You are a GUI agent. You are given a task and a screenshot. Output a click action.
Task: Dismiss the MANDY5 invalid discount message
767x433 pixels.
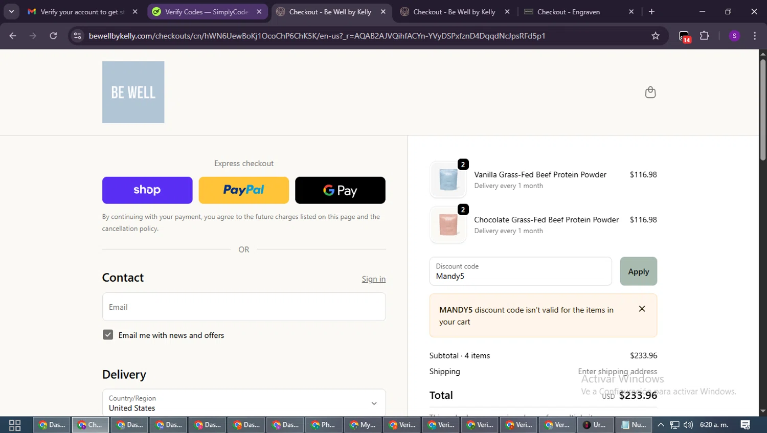click(642, 309)
